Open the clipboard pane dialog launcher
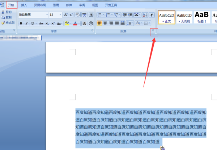Screen dimensions: 217x150 [14, 30]
